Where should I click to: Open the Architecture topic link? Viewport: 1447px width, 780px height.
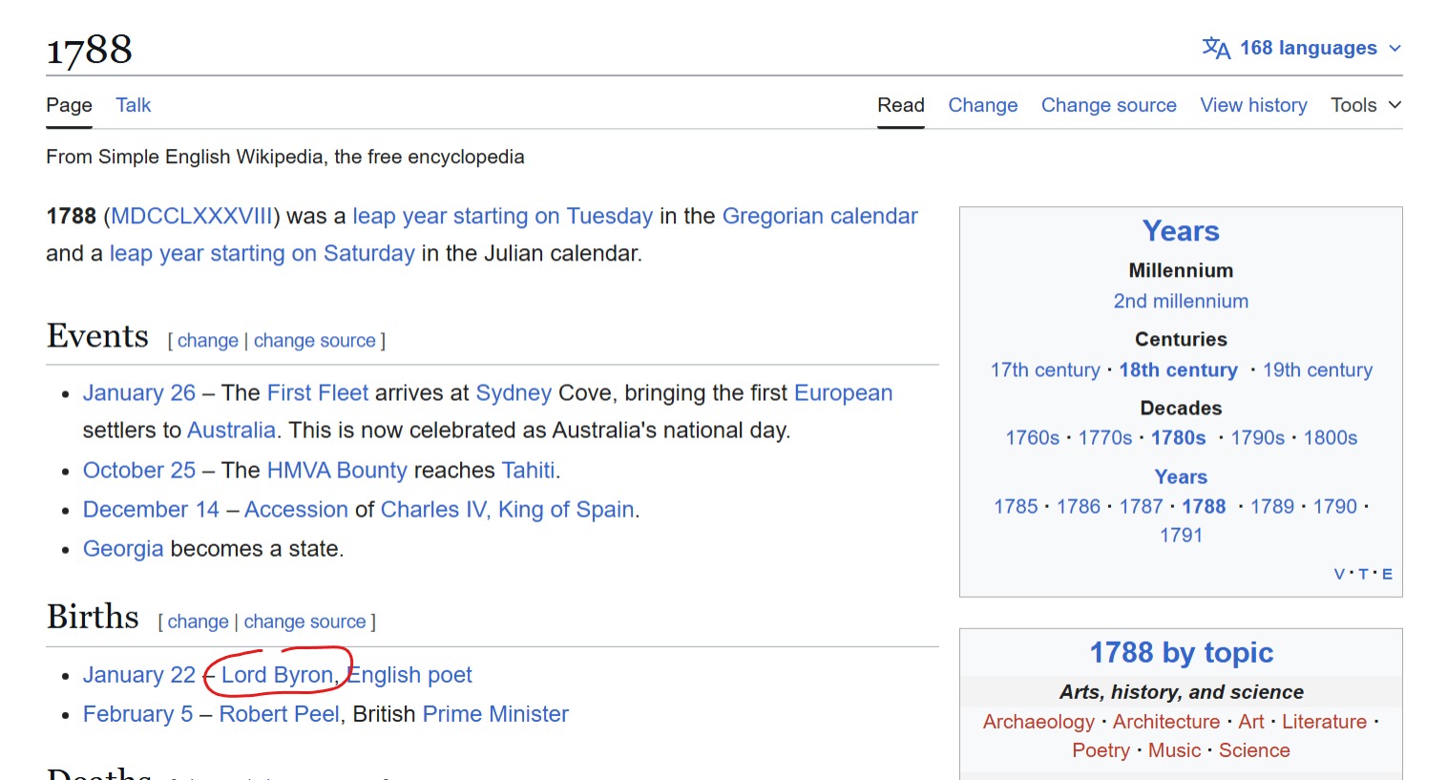[1166, 722]
